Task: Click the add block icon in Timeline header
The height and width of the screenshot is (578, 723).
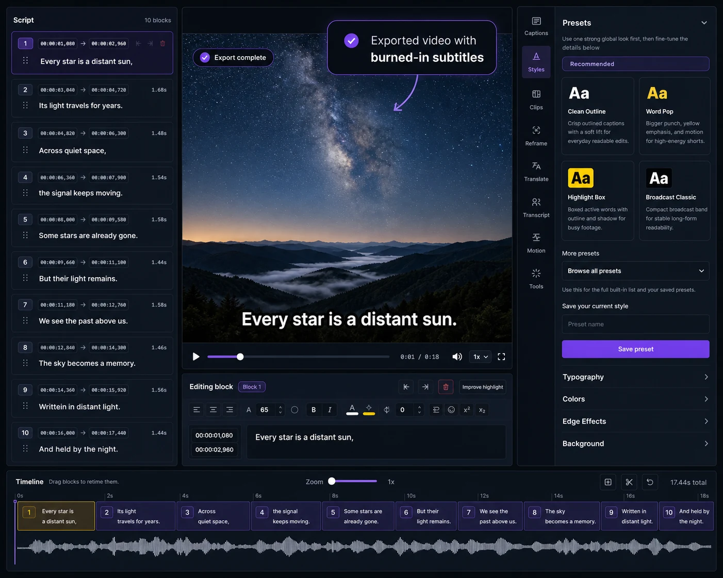Action: 608,482
